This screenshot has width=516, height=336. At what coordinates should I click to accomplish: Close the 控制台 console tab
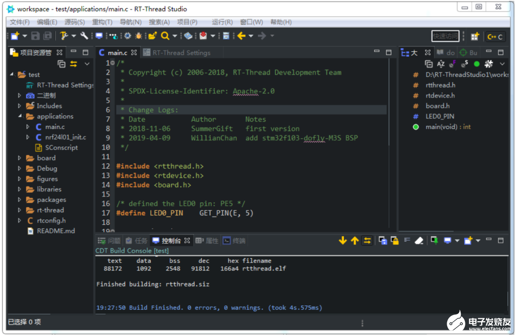[187, 241]
